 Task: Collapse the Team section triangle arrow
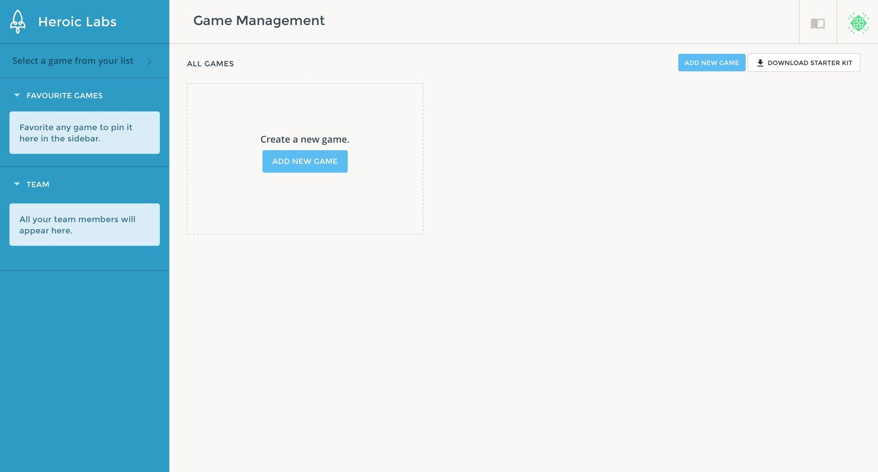(x=17, y=184)
